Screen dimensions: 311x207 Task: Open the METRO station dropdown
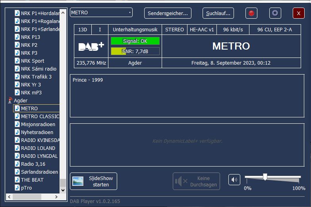pos(101,12)
